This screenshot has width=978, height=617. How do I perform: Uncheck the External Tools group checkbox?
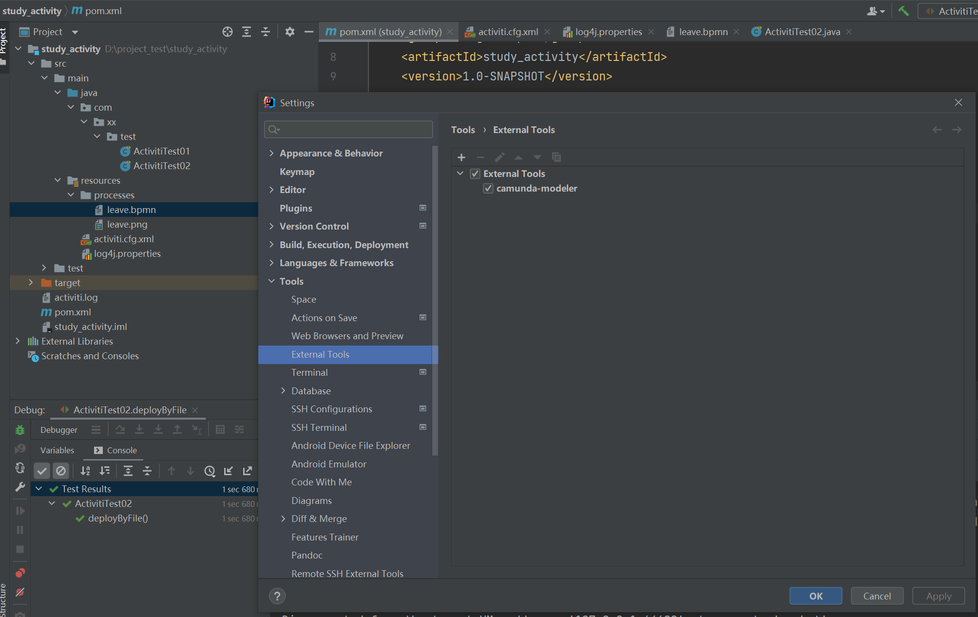click(x=475, y=174)
